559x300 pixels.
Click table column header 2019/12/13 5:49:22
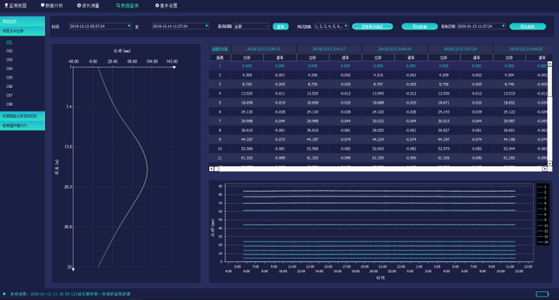[x=523, y=49]
